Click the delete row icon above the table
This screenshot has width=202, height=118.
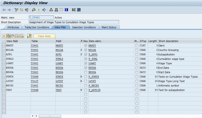(22, 36)
